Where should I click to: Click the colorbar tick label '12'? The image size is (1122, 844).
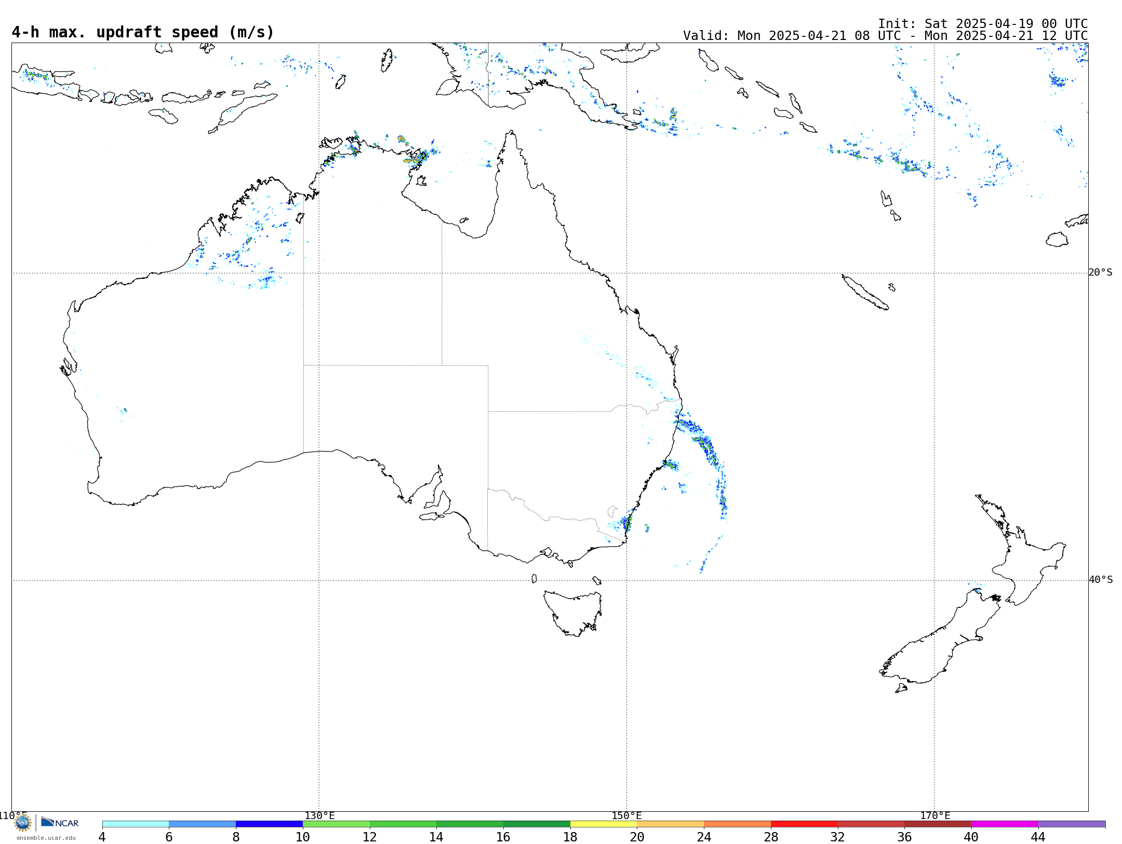[x=370, y=837]
